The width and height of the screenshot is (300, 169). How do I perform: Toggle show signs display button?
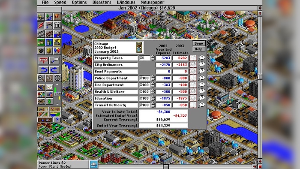(55, 109)
